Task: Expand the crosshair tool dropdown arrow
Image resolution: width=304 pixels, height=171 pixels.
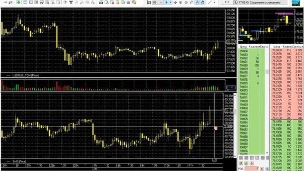Action: coord(171,2)
